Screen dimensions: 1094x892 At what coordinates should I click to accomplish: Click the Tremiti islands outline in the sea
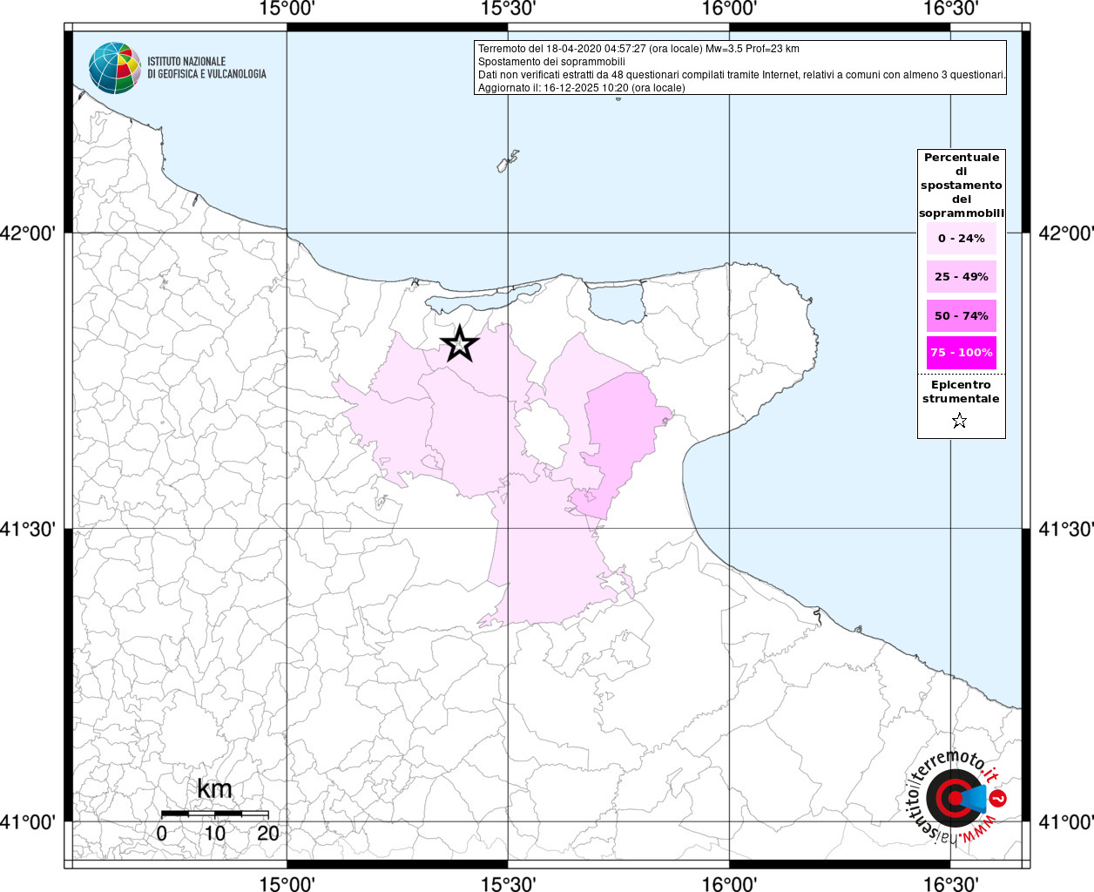tap(508, 162)
